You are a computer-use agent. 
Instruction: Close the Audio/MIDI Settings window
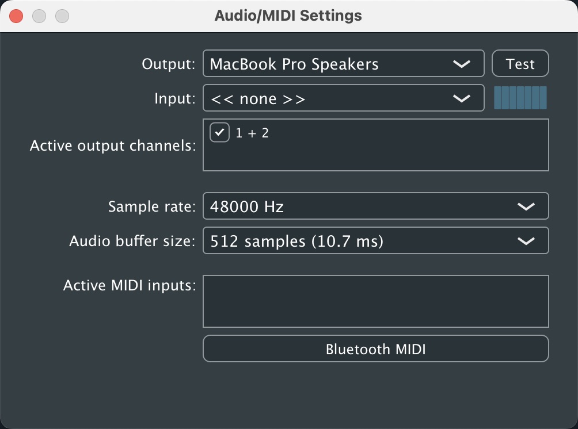(16, 16)
